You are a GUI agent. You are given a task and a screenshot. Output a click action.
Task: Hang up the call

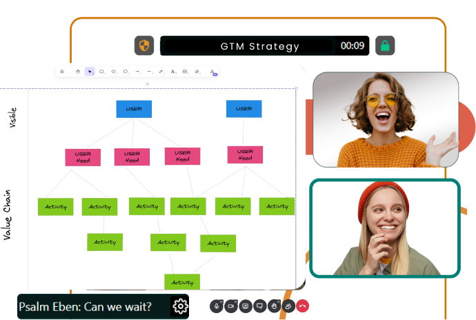point(302,306)
